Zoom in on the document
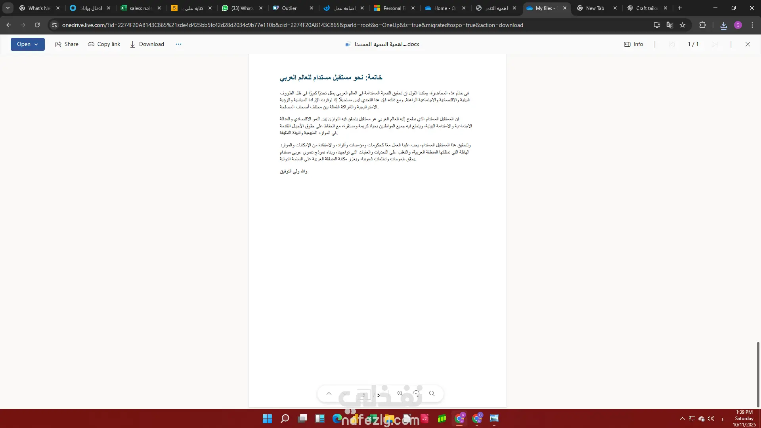The height and width of the screenshot is (428, 761). [400, 394]
